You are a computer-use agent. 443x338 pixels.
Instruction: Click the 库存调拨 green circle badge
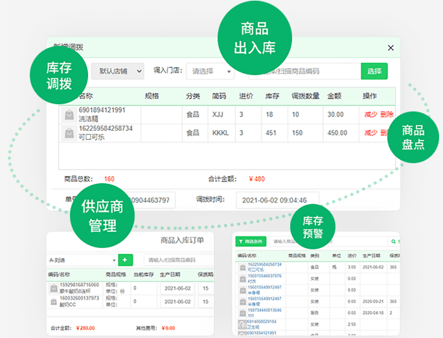[x=58, y=76]
